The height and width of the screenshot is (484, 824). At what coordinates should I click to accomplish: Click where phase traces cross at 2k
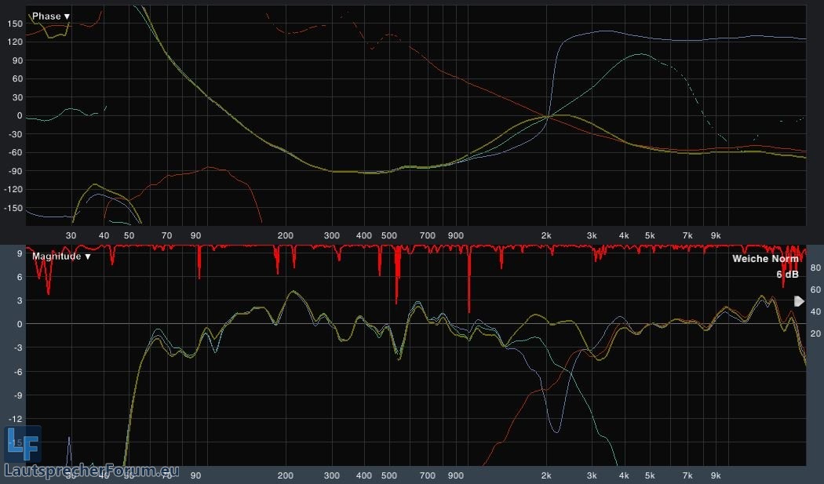547,116
